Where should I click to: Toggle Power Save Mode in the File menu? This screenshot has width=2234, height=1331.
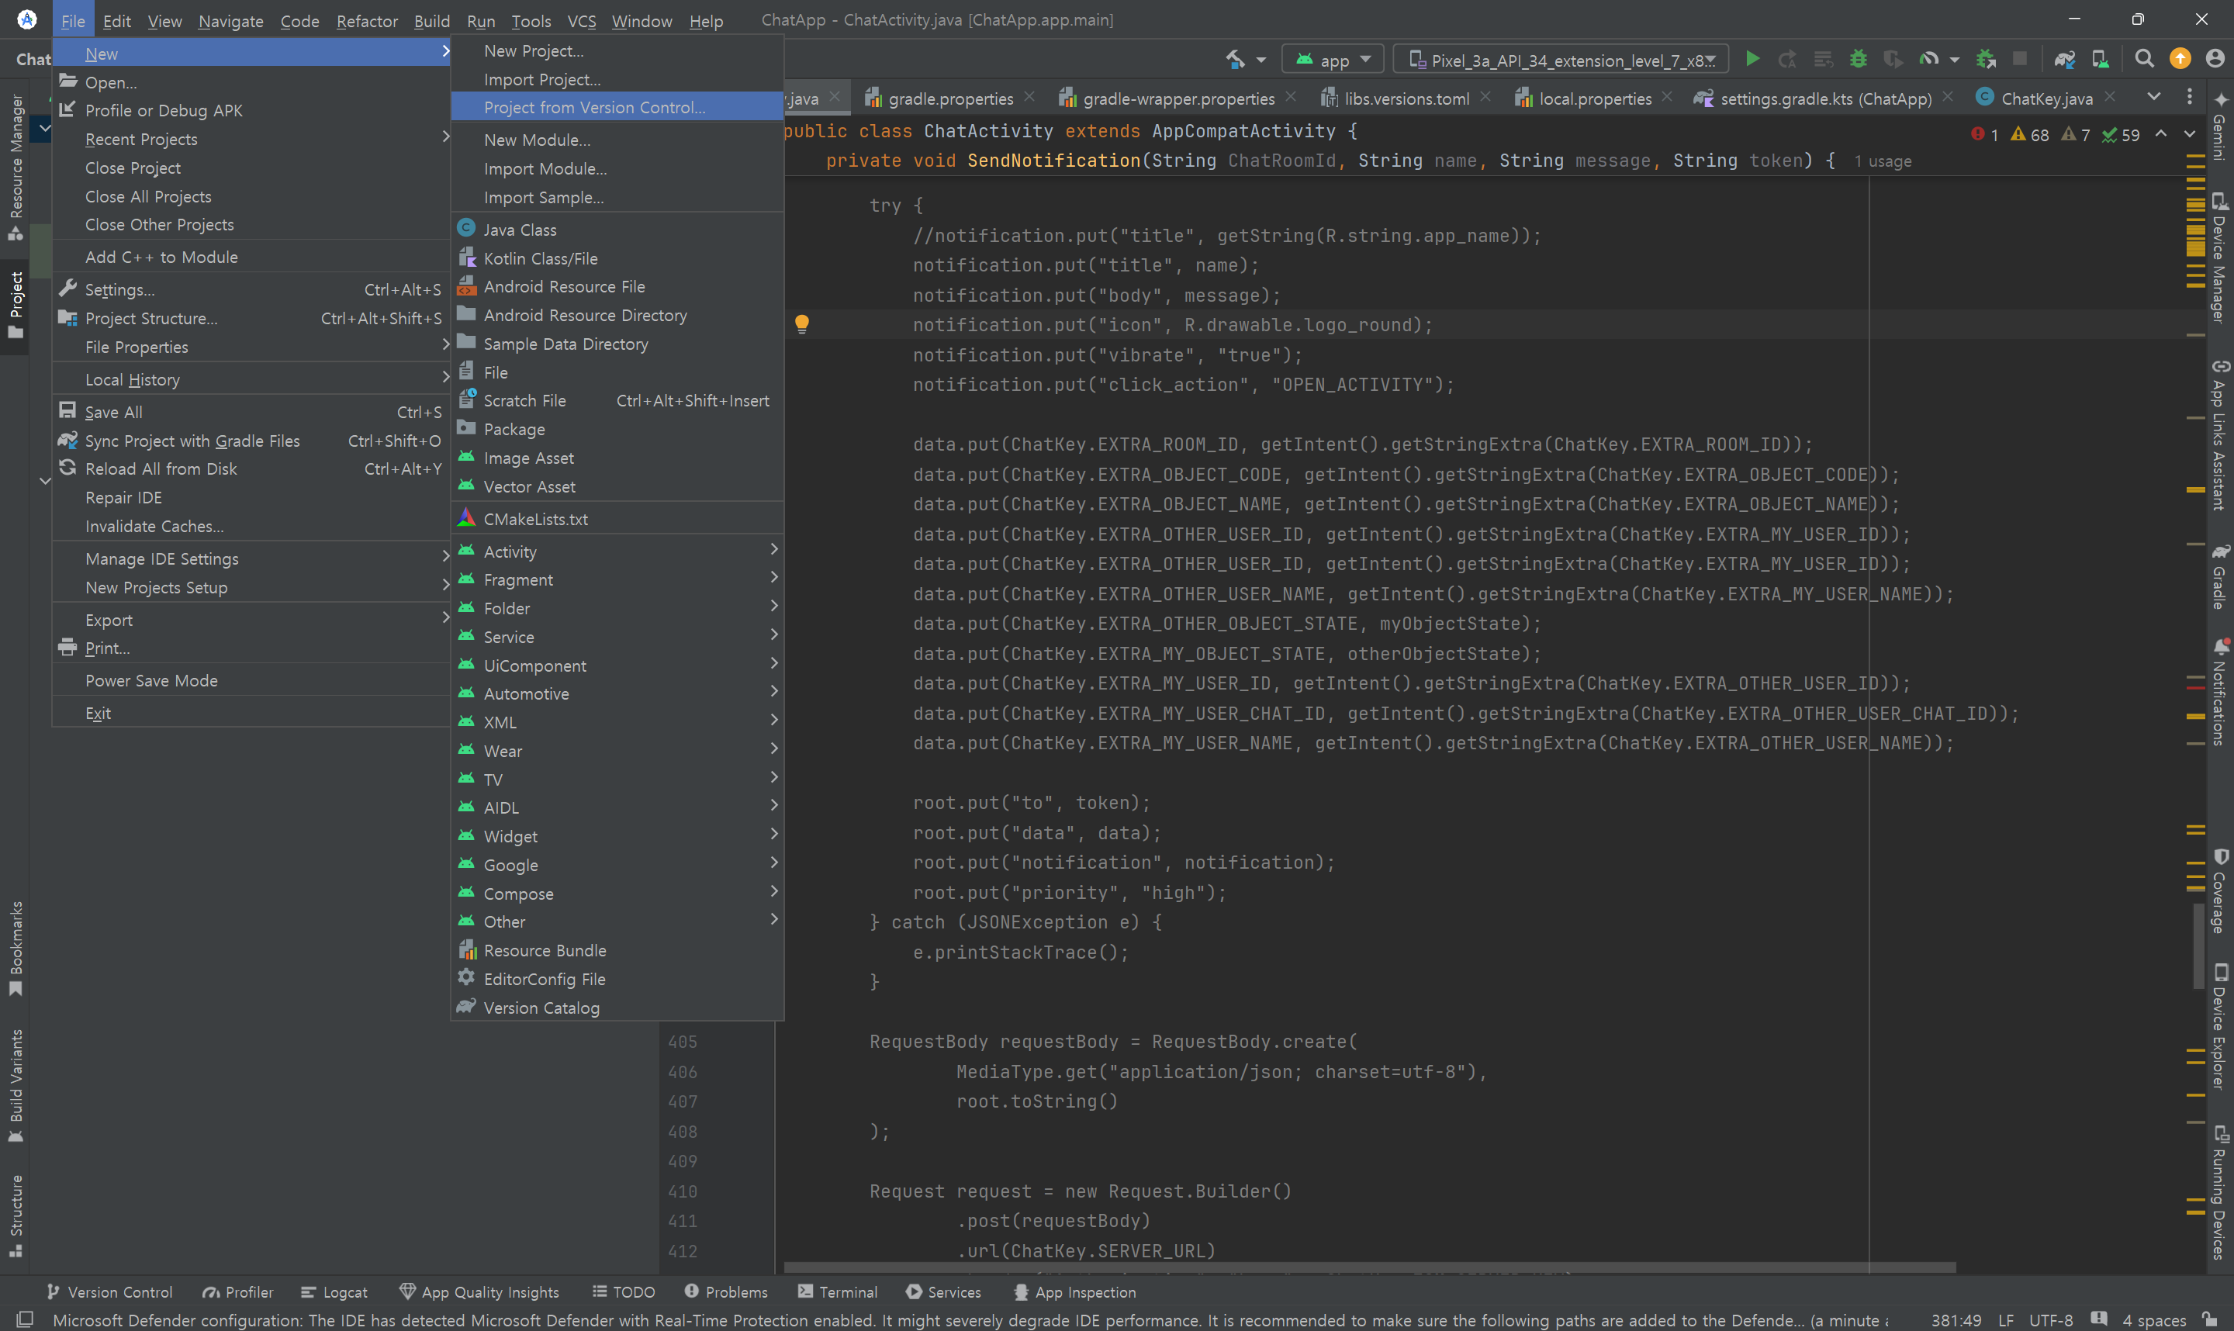[x=151, y=681]
